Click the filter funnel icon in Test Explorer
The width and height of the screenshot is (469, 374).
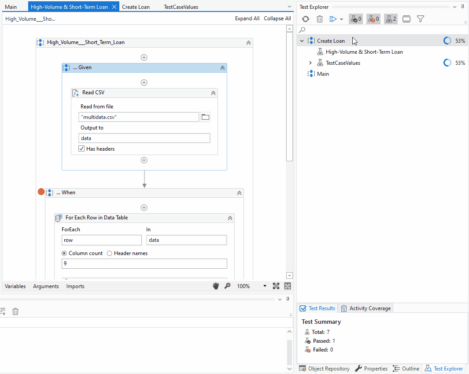(x=421, y=19)
